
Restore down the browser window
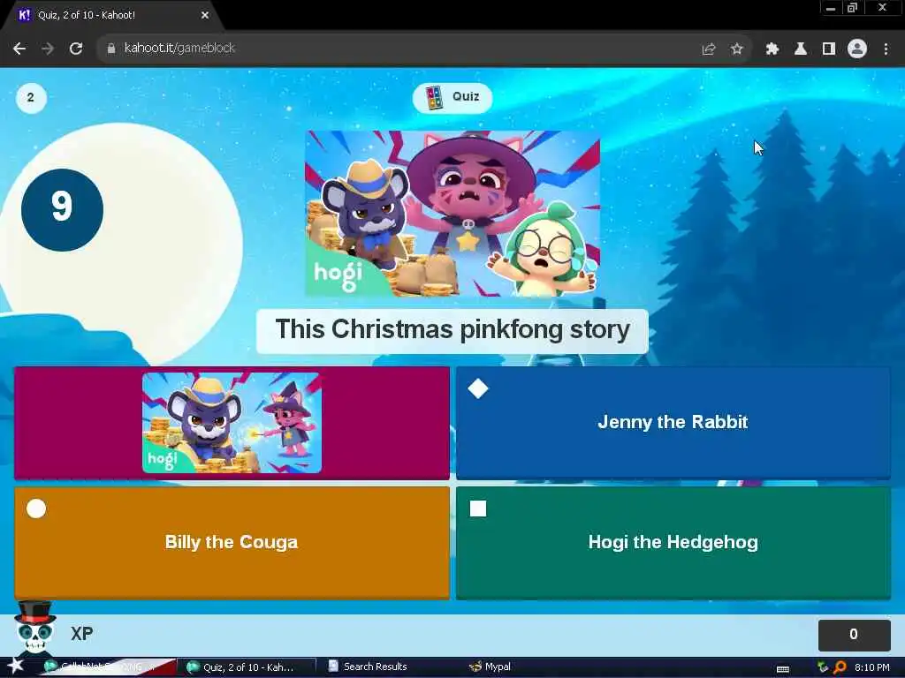[x=853, y=8]
